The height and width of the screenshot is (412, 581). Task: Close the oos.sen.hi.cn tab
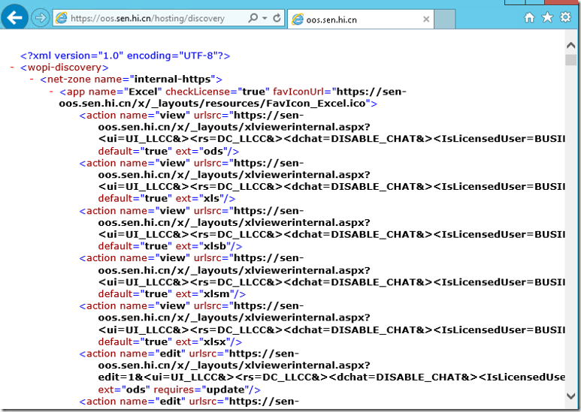click(426, 19)
